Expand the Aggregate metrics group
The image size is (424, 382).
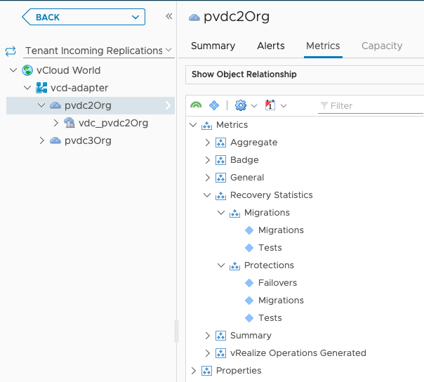coord(207,143)
